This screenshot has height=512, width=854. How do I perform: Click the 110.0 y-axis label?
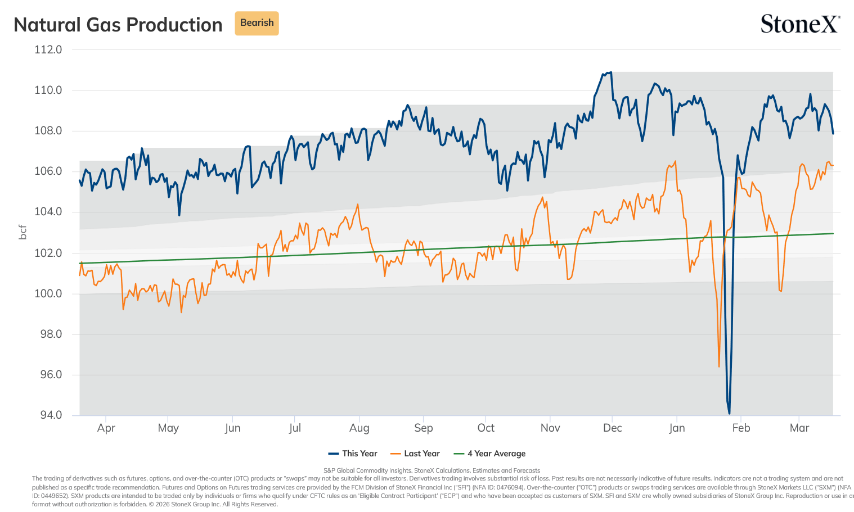[x=48, y=90]
